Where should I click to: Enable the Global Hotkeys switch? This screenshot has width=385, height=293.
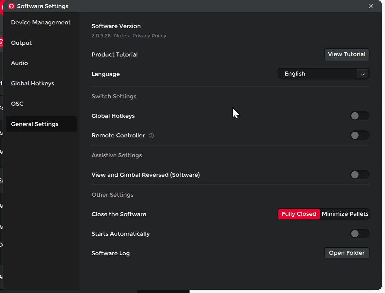(x=359, y=116)
